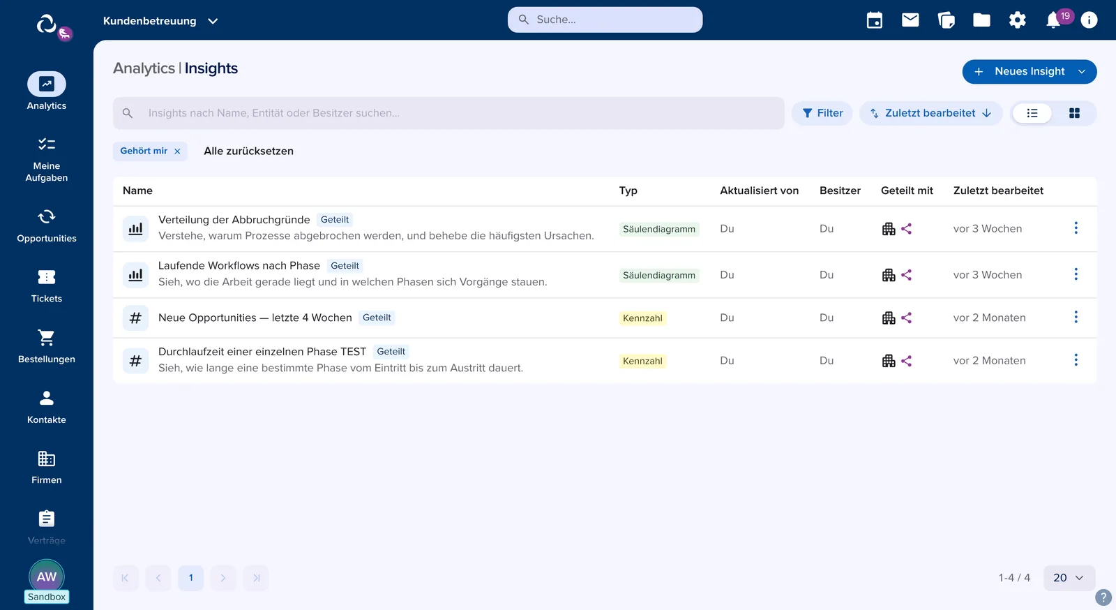This screenshot has height=610, width=1116.
Task: Click the Insights search input field
Action: coord(448,113)
